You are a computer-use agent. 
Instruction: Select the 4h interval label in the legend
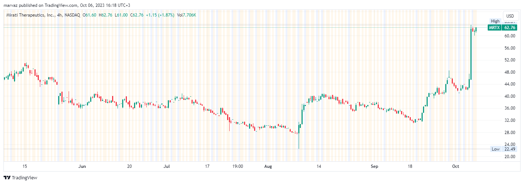59,15
